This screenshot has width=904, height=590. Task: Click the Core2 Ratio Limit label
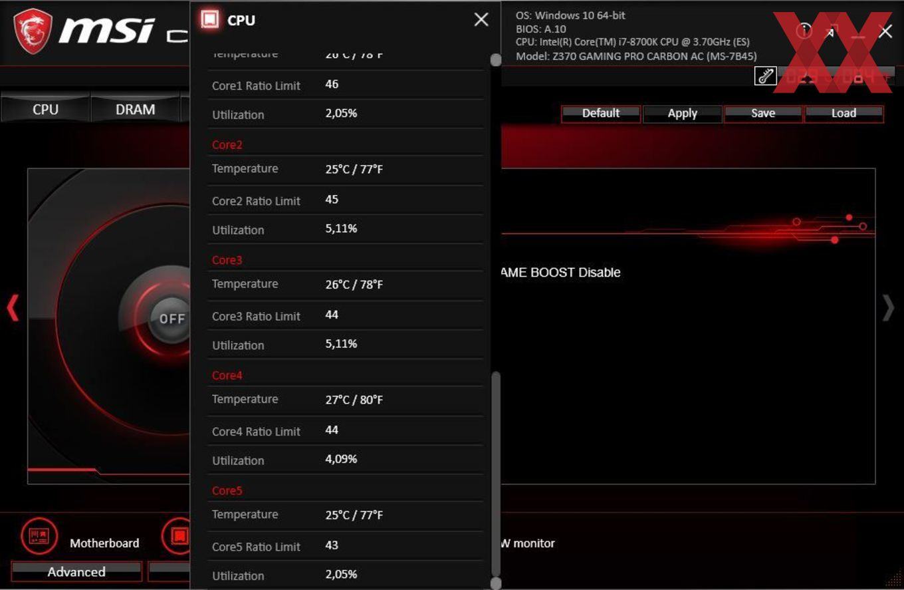256,201
